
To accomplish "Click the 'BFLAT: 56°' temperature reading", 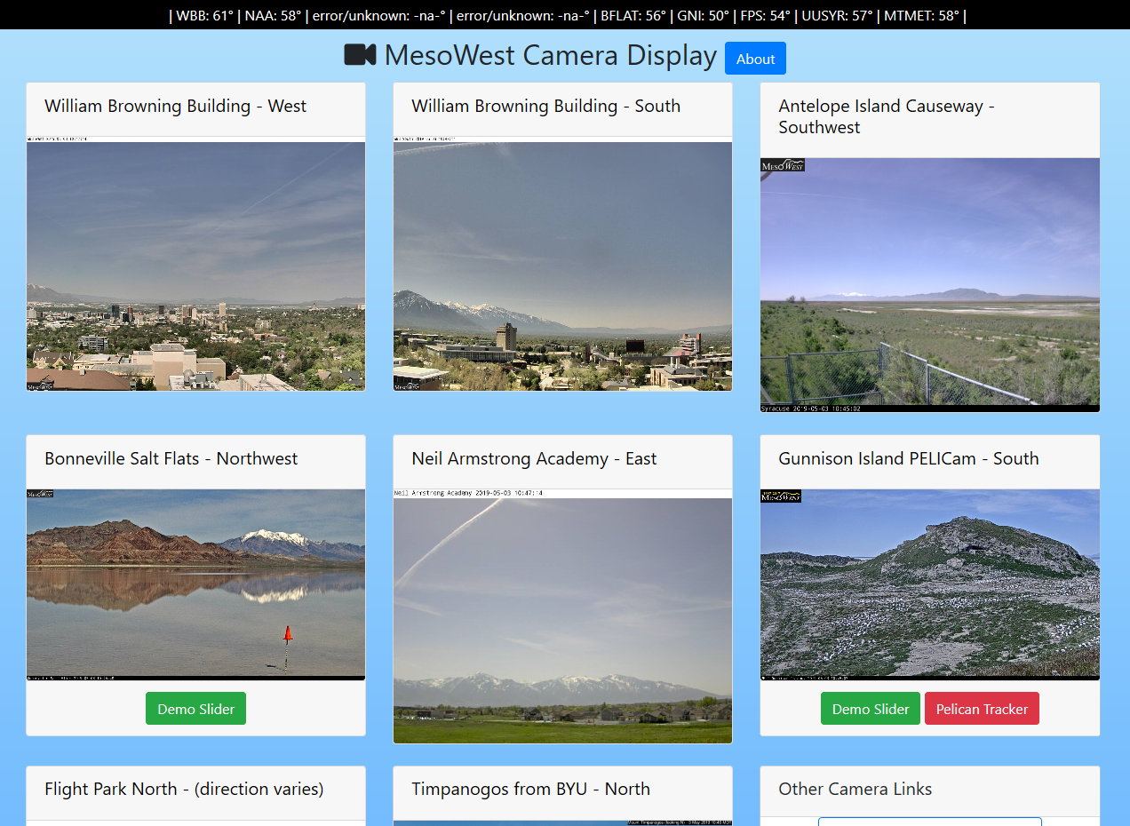I will 633,15.
